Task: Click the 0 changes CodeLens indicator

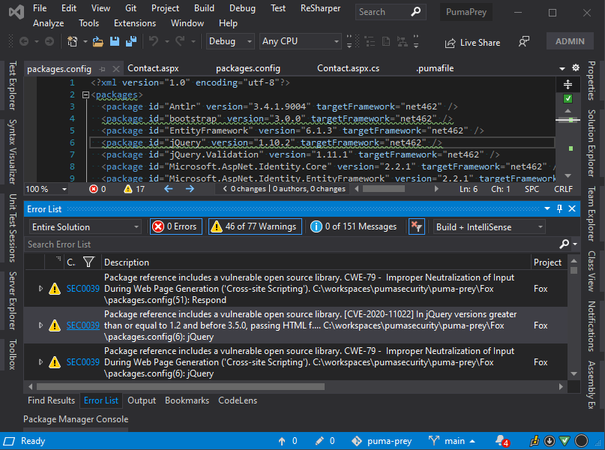Action: [248, 189]
